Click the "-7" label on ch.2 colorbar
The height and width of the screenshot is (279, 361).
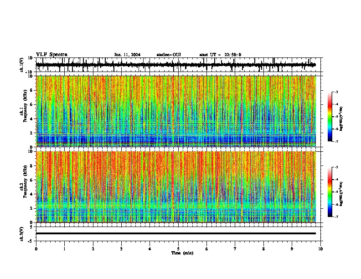coord(336,217)
